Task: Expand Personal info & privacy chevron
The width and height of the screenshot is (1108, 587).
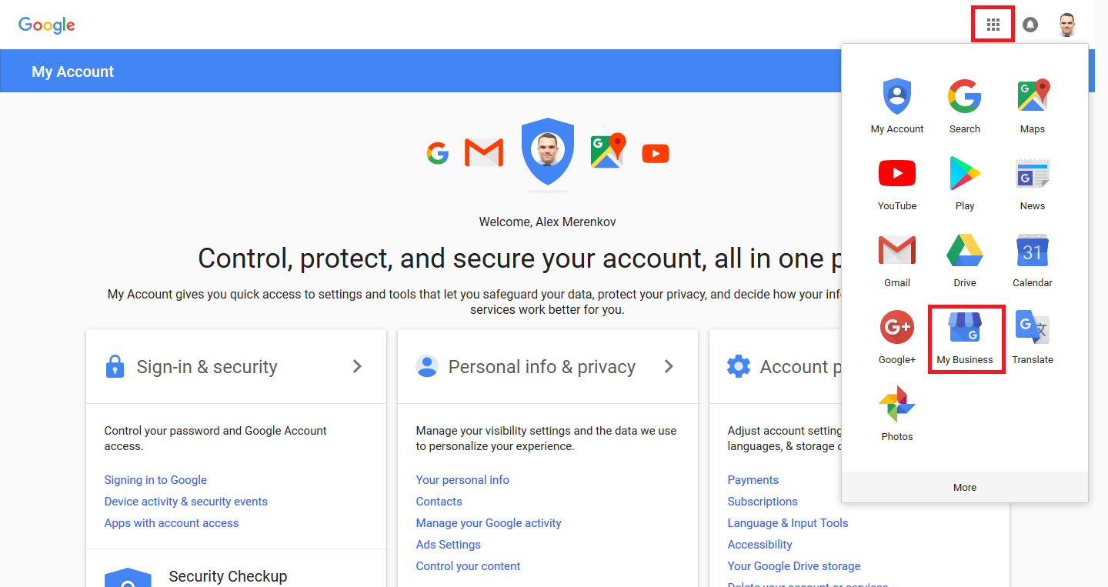Action: pos(669,367)
